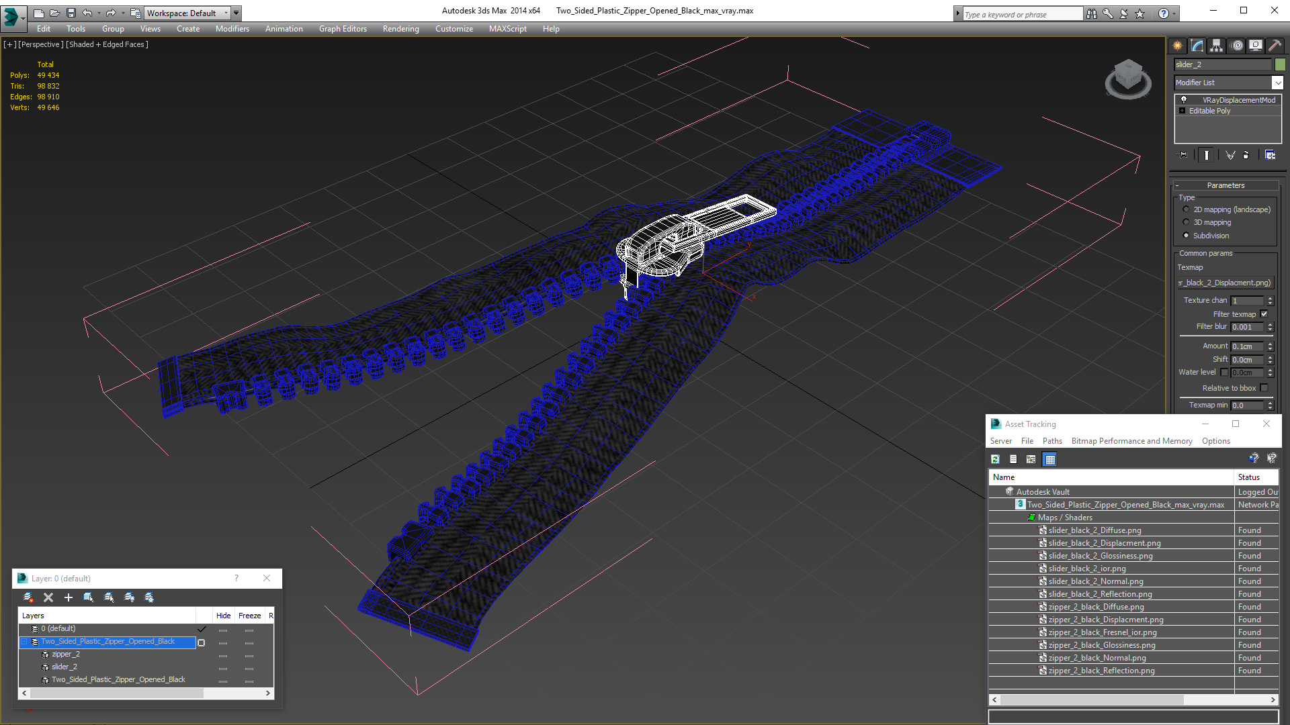Click the Displacment.png texmap button
The width and height of the screenshot is (1290, 725).
coord(1225,283)
